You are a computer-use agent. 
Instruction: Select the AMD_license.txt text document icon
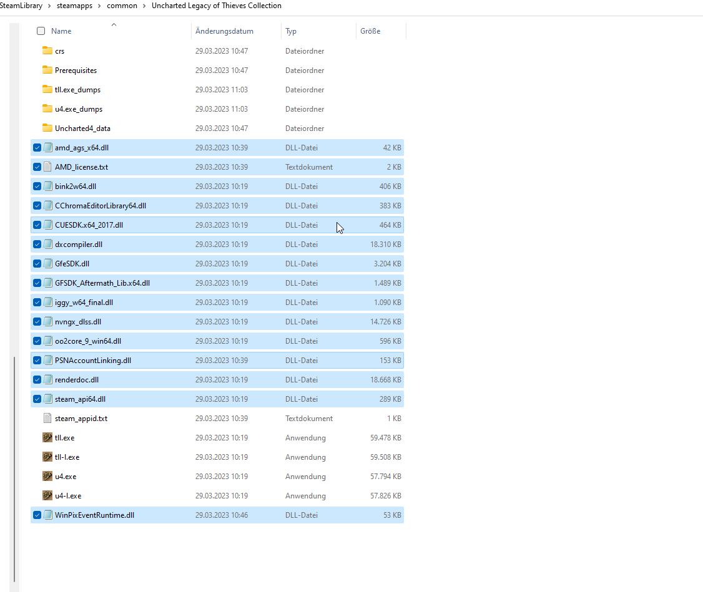point(48,167)
